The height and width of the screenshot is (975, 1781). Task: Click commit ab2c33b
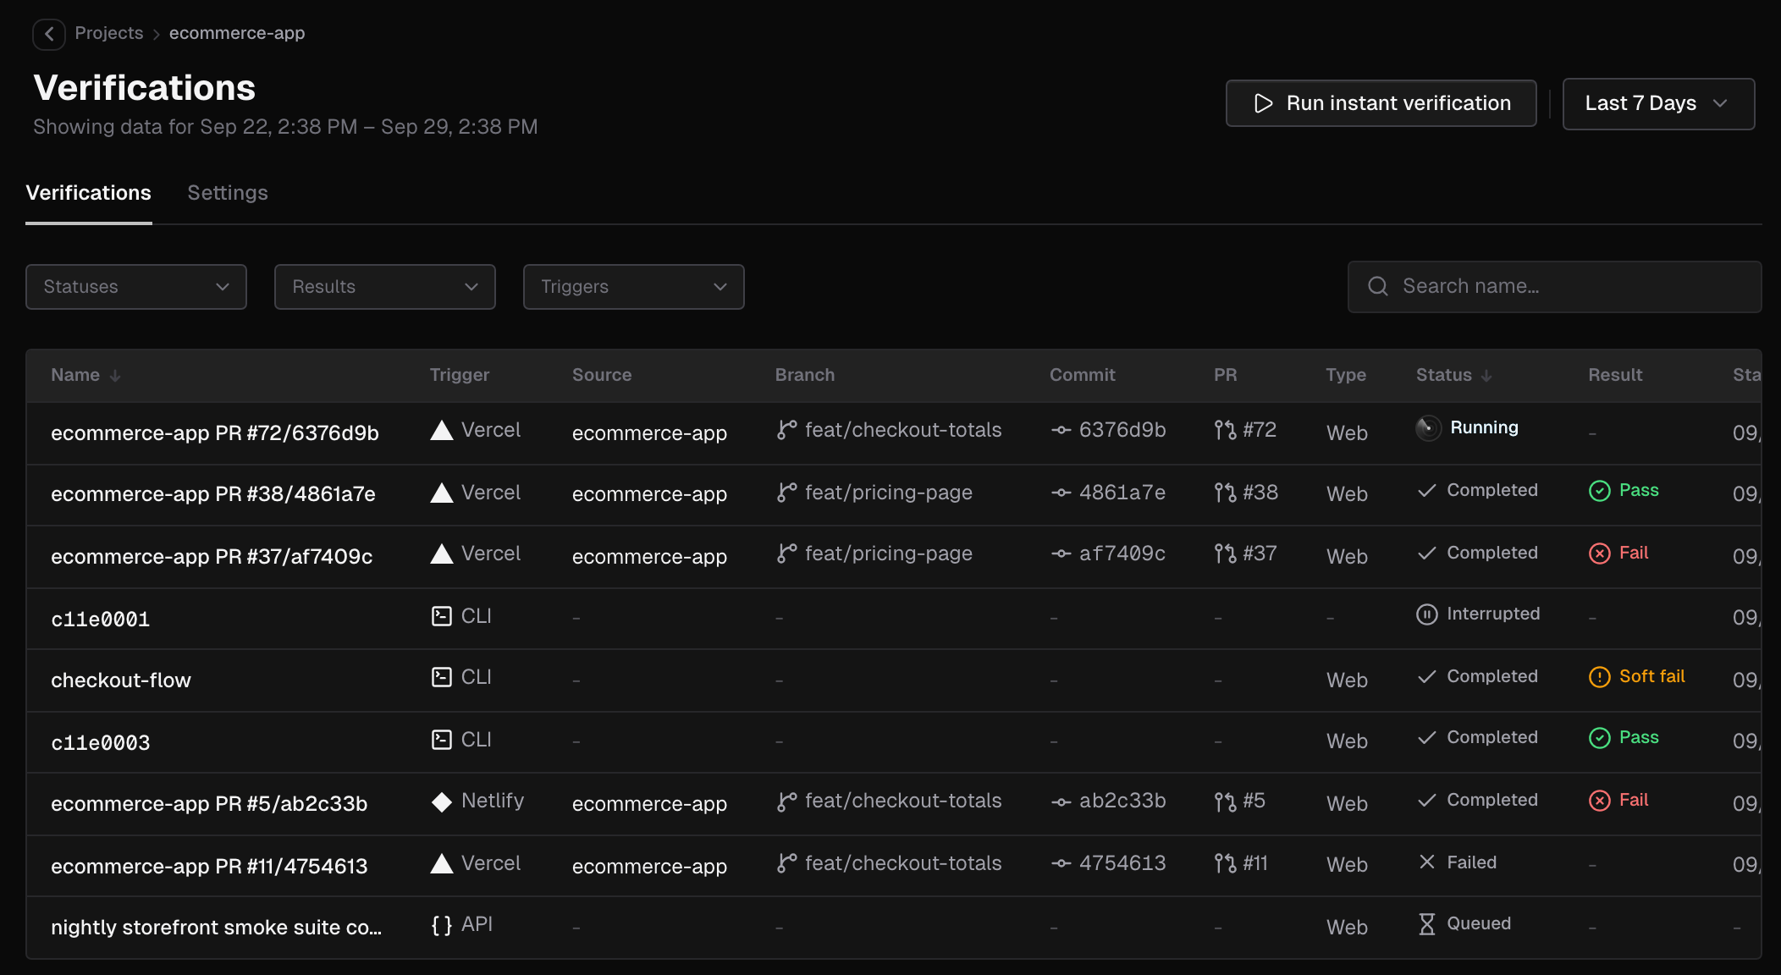1122,801
